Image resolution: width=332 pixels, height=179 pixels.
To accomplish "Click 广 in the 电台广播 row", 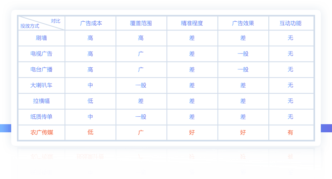I will 141,69.
